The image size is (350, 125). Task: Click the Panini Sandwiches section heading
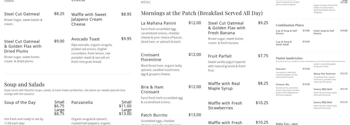[x=289, y=58]
